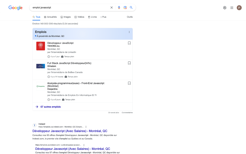Open the Google apps grid icon
Viewport: 246px width, 154px height.
pos(232,8)
